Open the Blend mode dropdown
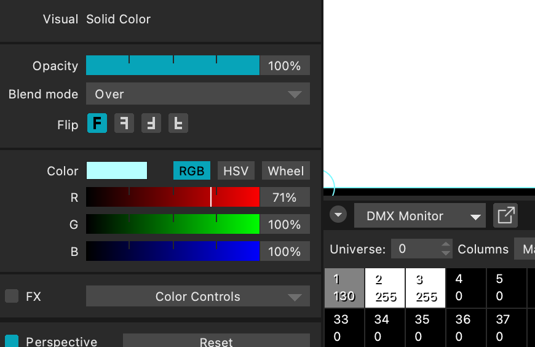 coord(197,94)
